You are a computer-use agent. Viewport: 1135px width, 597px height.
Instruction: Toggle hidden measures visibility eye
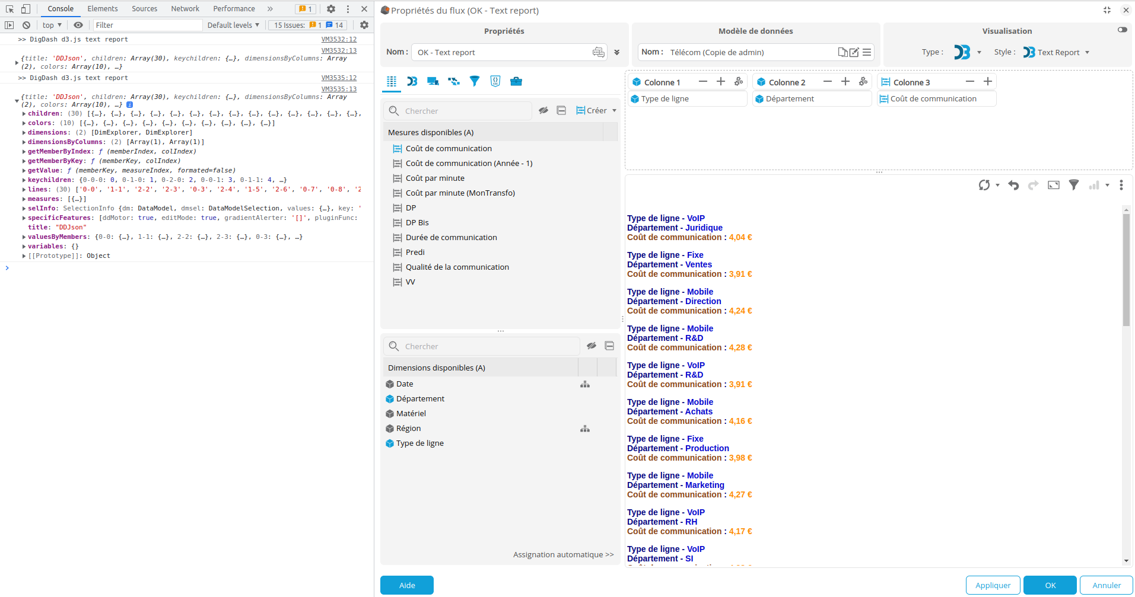[x=543, y=110]
